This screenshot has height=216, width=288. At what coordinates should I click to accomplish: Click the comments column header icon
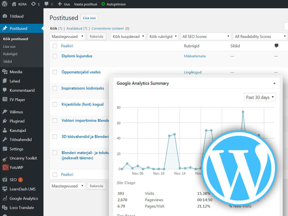276,46
